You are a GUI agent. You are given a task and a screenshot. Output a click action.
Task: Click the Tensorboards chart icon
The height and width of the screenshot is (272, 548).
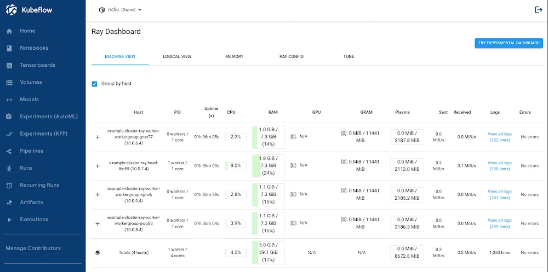9,66
